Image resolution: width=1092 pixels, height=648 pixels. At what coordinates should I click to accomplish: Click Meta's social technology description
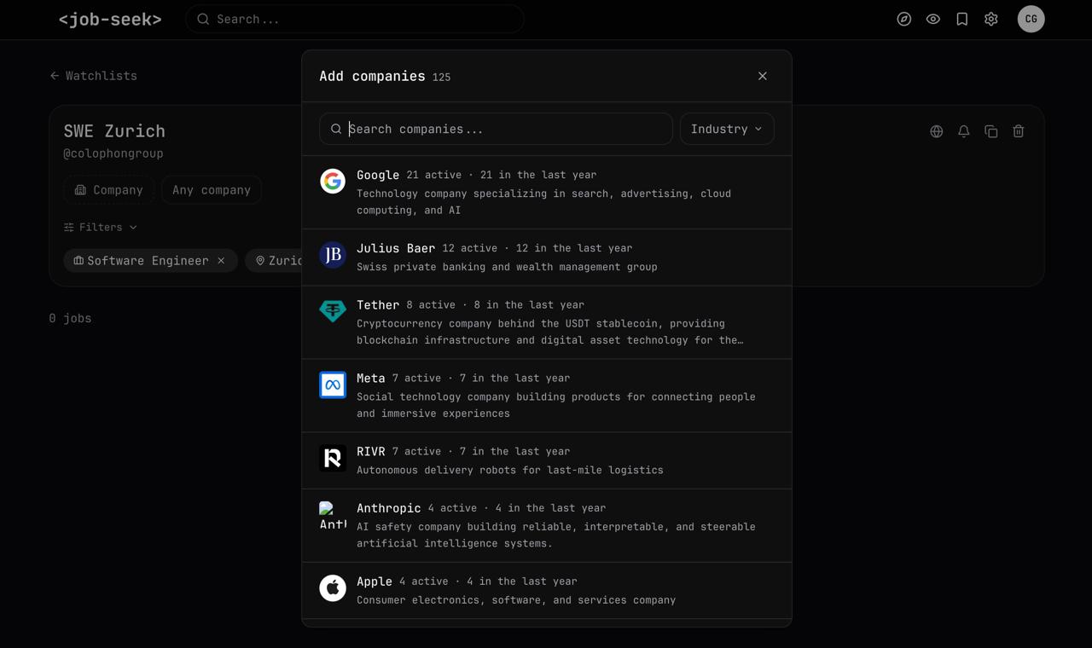pyautogui.click(x=556, y=405)
